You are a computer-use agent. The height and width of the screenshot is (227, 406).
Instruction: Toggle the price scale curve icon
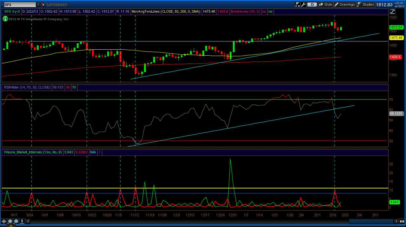click(x=392, y=12)
